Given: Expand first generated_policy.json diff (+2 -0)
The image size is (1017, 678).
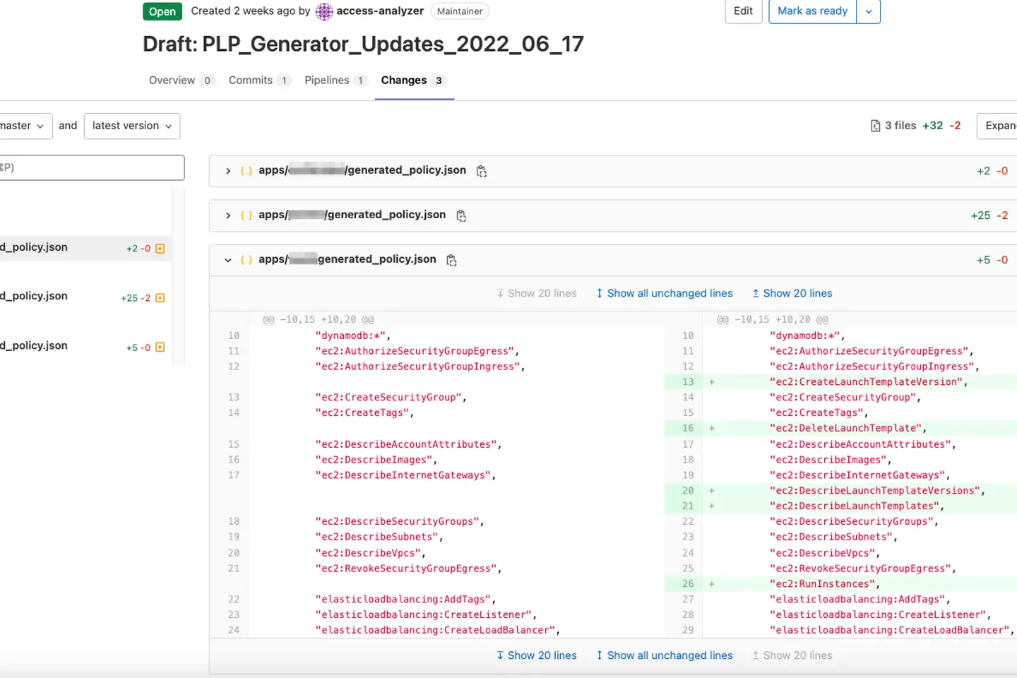Looking at the screenshot, I should (227, 171).
